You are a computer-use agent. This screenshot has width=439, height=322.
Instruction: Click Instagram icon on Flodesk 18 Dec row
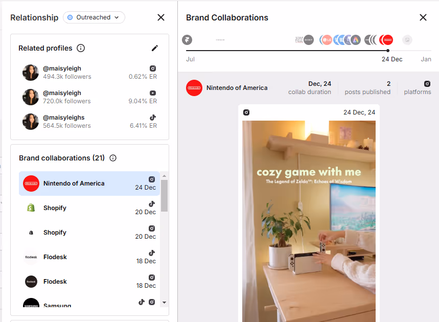click(152, 278)
